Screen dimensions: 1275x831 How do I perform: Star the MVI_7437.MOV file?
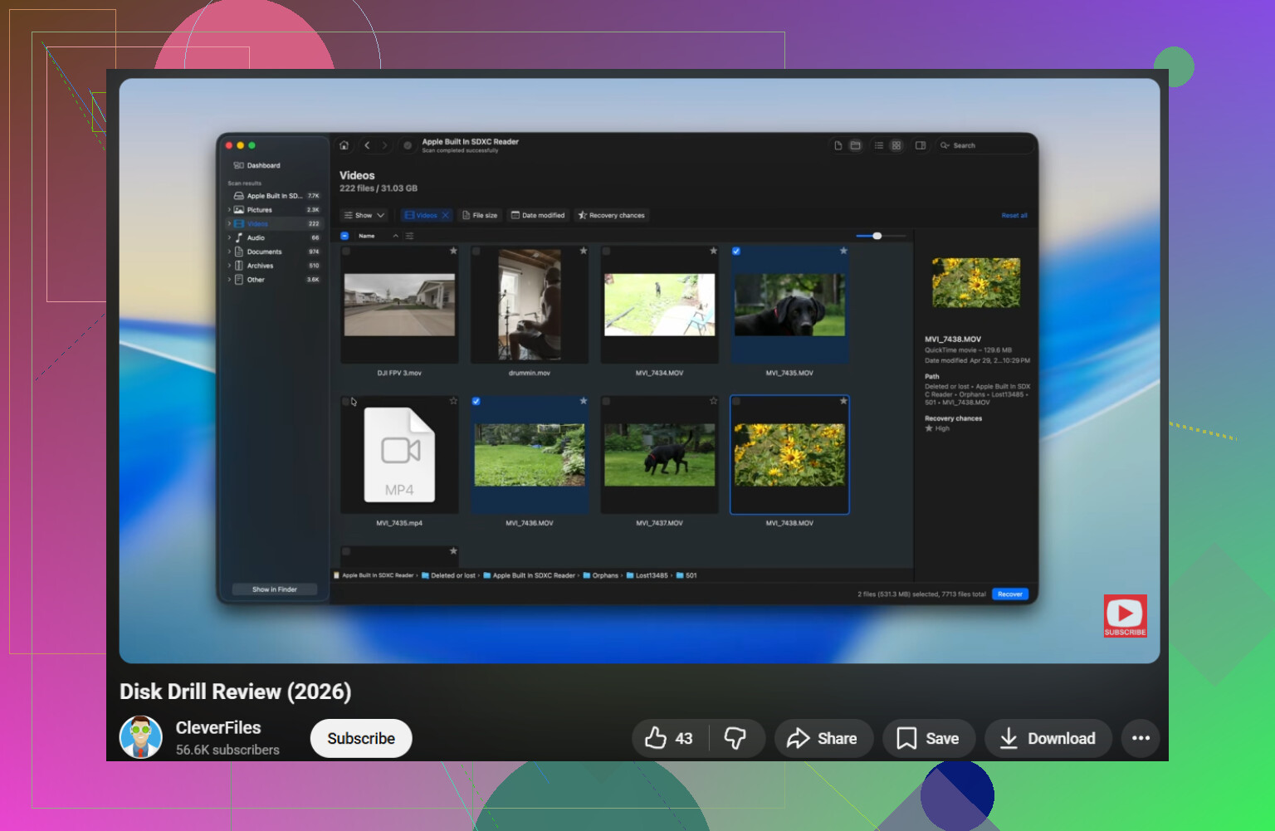[x=713, y=401]
